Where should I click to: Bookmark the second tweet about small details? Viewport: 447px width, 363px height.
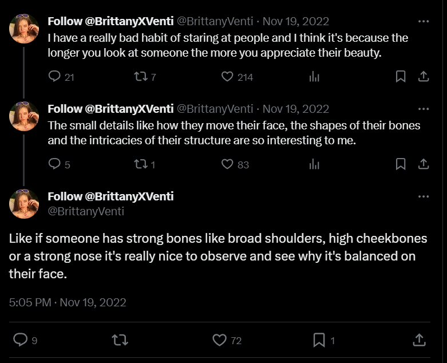401,164
